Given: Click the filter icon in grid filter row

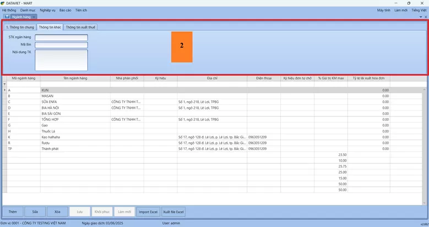Looking at the screenshot, I should point(5,84).
